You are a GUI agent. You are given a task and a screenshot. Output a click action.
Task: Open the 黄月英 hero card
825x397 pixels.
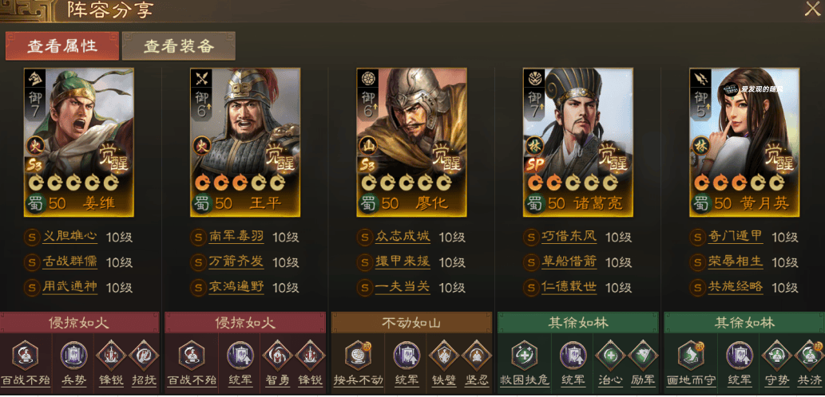click(x=744, y=142)
